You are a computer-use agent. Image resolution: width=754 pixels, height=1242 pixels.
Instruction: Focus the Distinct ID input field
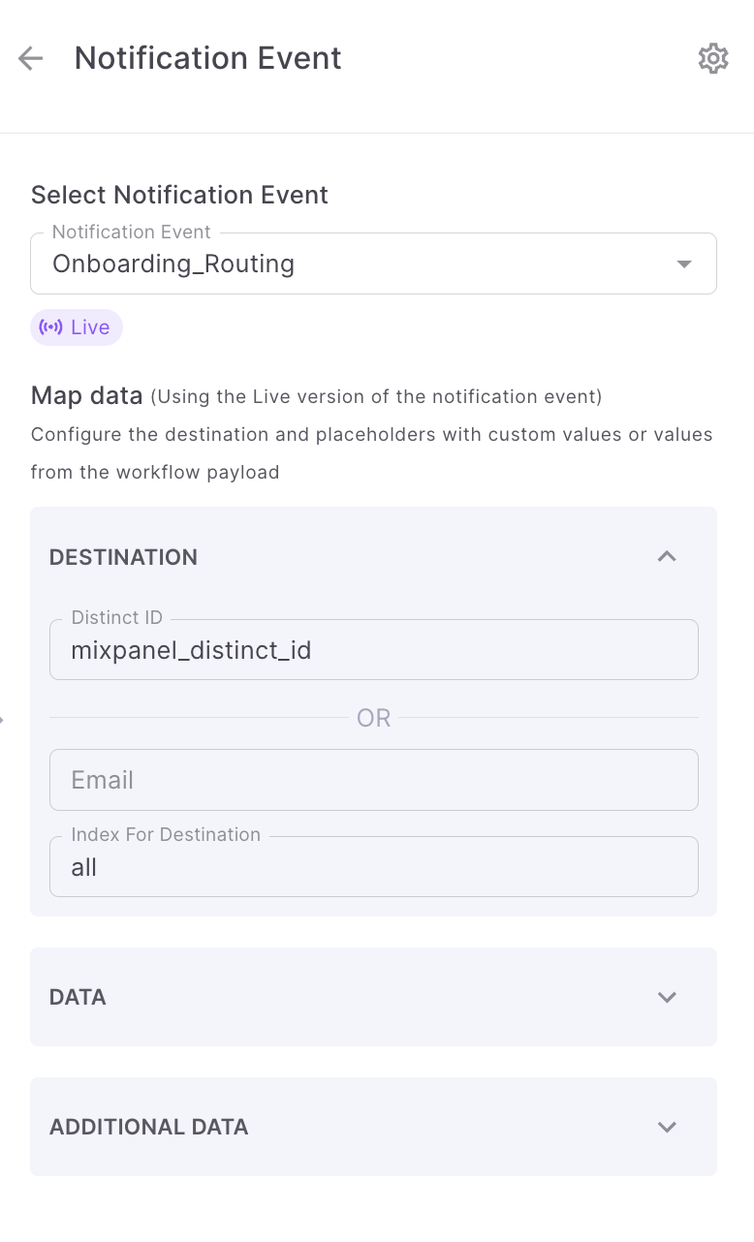coord(373,650)
